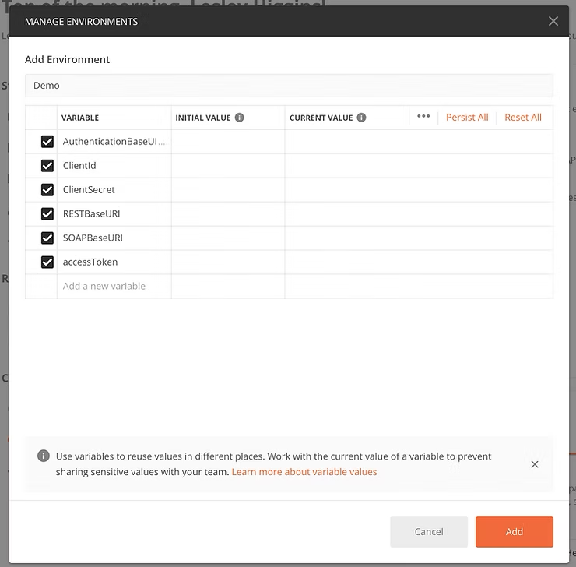Click the Current Value cell for accessToken

point(419,262)
